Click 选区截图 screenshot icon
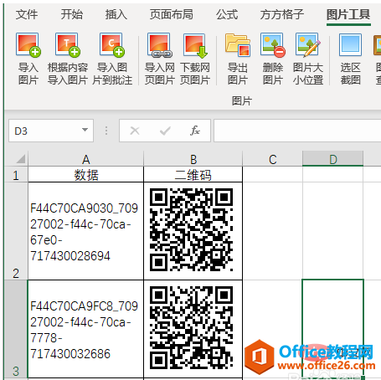Image resolution: width=381 pixels, height=380 pixels. tap(350, 45)
